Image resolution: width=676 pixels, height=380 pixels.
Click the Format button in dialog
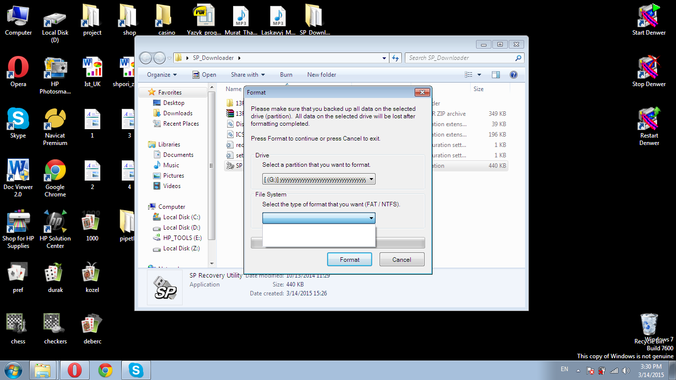pyautogui.click(x=349, y=259)
